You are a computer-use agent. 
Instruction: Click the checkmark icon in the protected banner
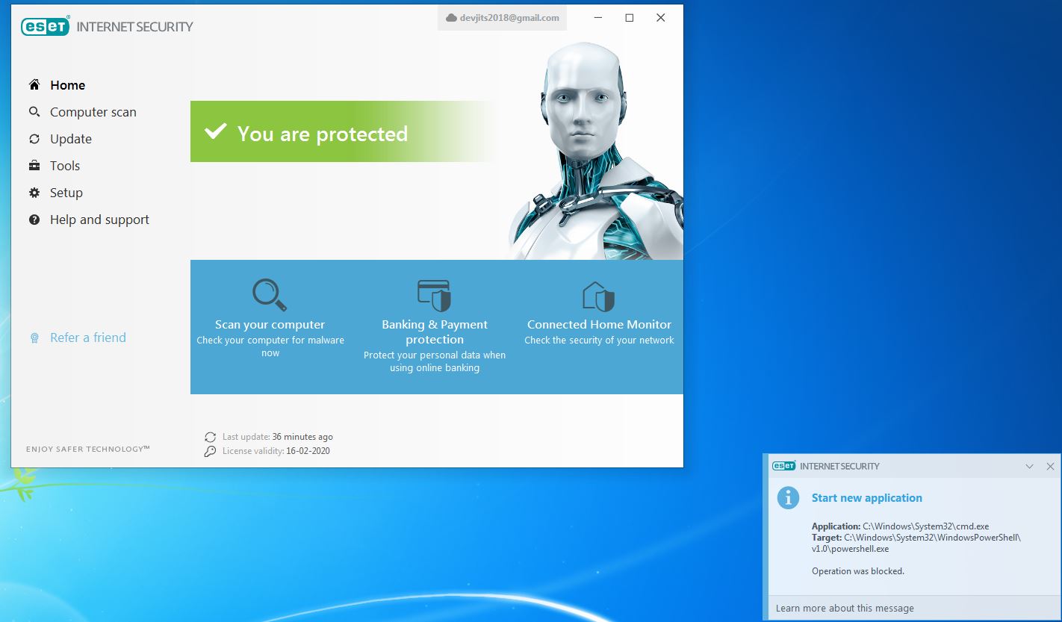tap(216, 132)
